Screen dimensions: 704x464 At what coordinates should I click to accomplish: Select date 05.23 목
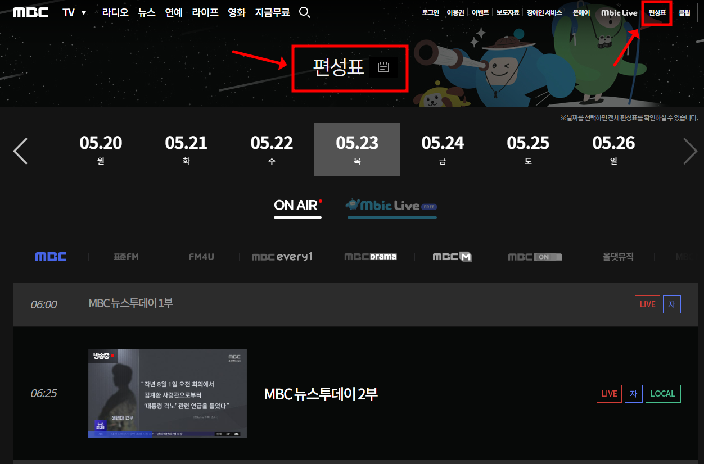point(357,149)
